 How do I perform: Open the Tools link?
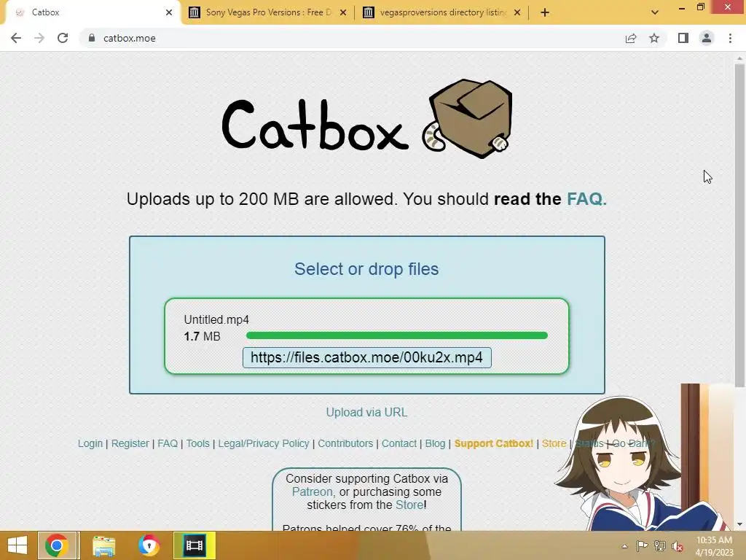[x=197, y=443]
